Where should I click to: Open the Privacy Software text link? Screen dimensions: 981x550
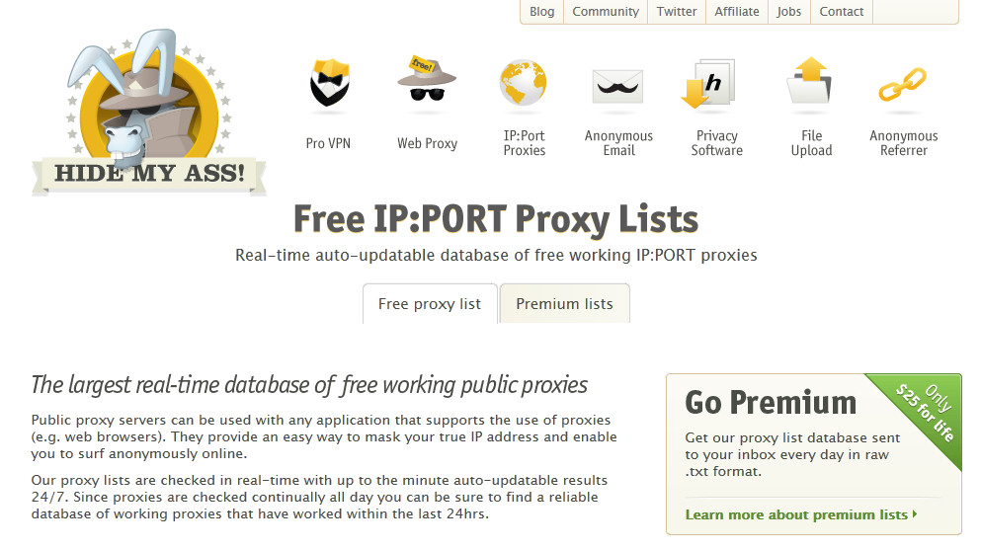(717, 143)
